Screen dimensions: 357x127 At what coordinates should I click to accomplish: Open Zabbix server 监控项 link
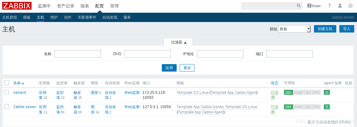60,109
